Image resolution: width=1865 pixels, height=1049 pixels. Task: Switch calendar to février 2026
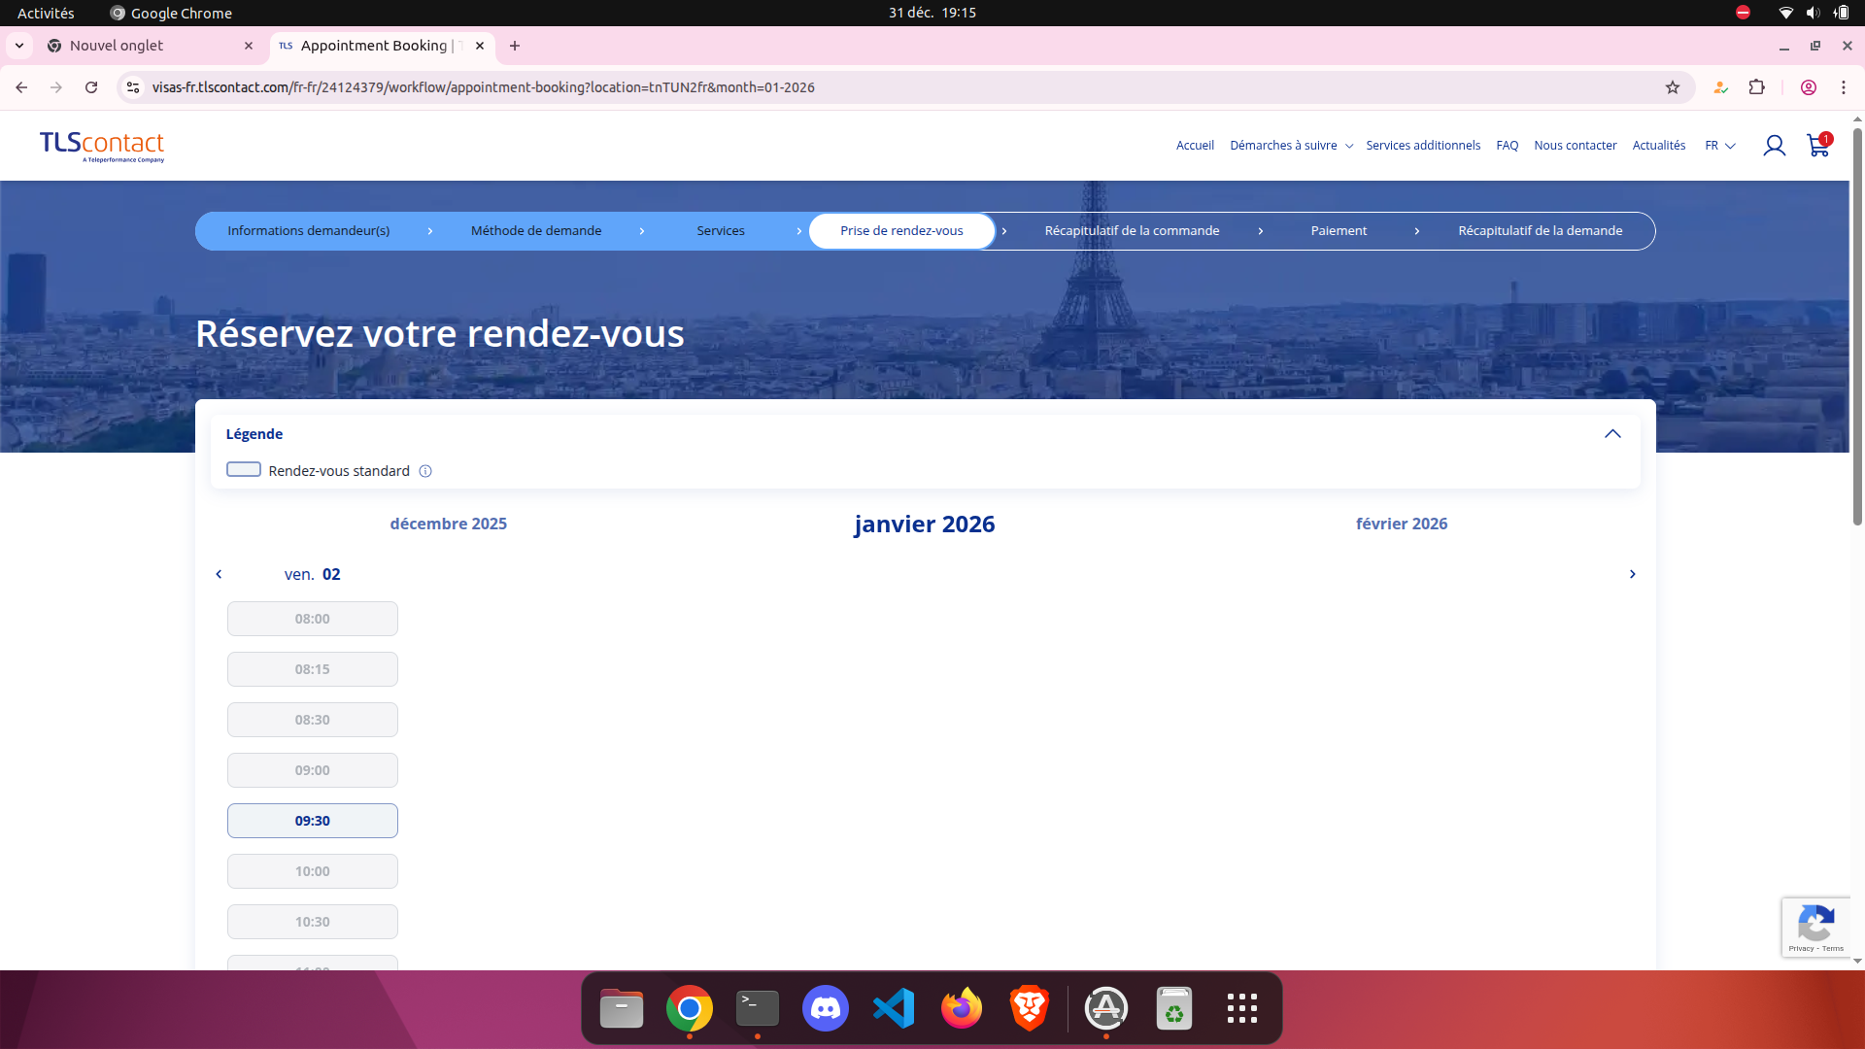point(1402,524)
